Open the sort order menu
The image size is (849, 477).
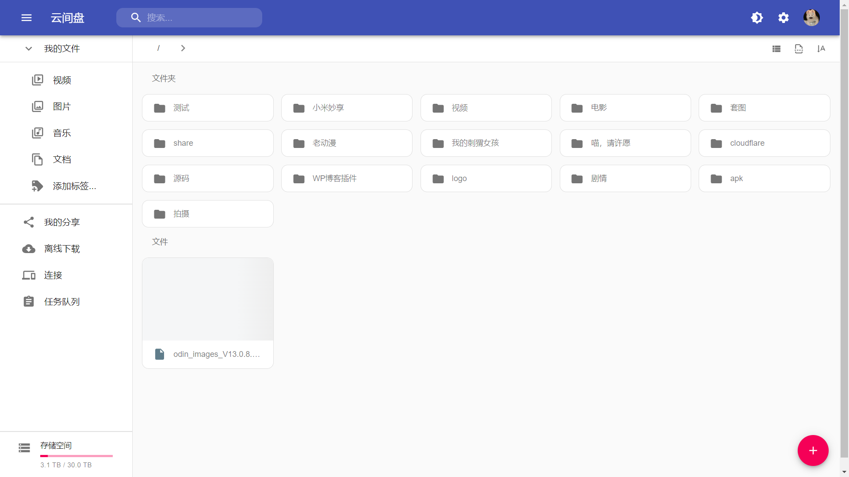coord(821,49)
